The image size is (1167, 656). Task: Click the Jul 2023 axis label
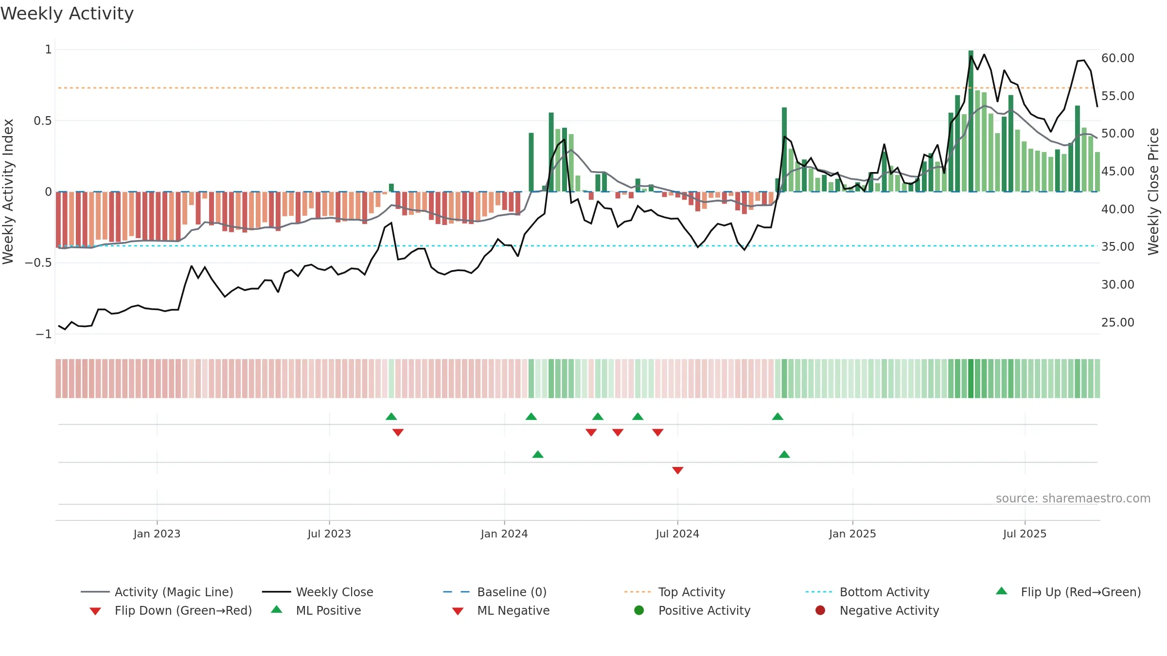pos(329,534)
